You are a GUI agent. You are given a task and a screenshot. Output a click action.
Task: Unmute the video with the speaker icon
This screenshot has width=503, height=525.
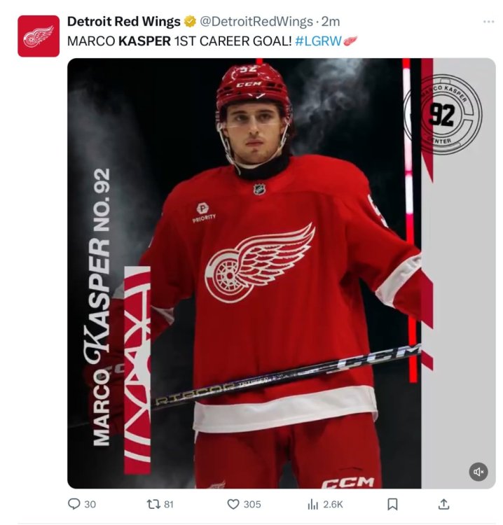click(478, 472)
